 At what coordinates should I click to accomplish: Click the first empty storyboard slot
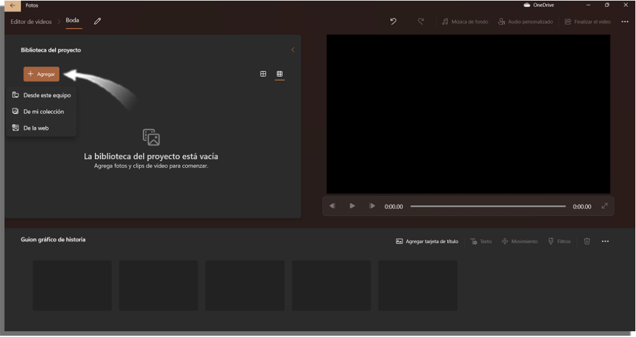(x=72, y=285)
